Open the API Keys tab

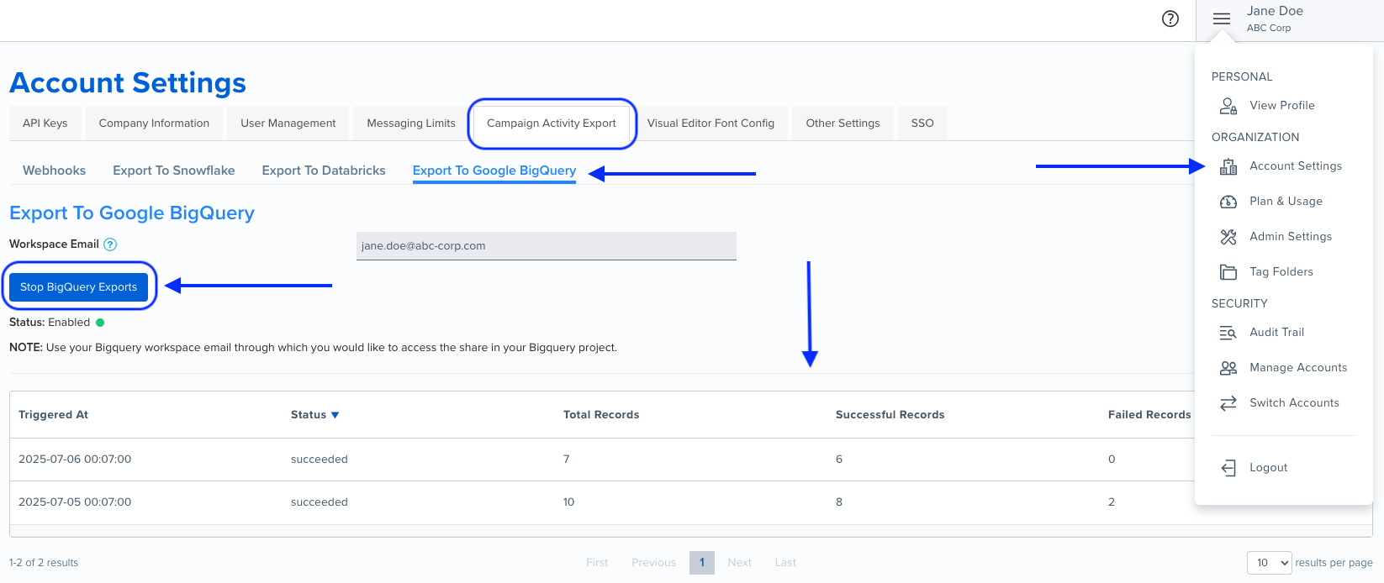pyautogui.click(x=45, y=123)
